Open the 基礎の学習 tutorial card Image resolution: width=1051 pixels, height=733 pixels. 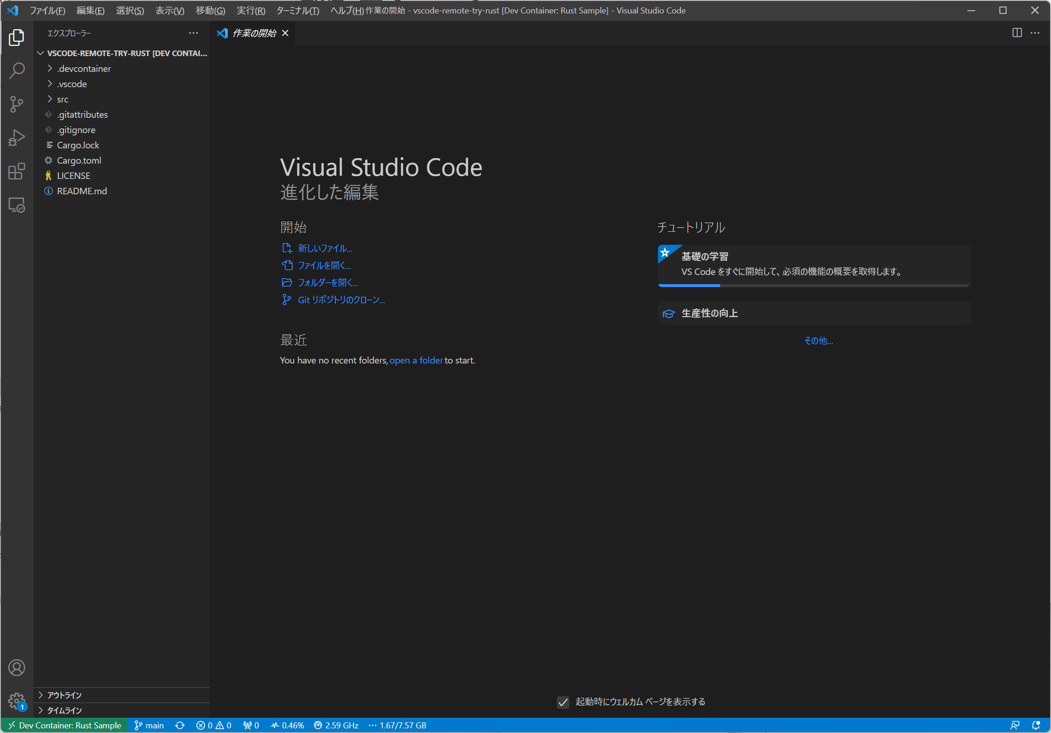pyautogui.click(x=814, y=266)
